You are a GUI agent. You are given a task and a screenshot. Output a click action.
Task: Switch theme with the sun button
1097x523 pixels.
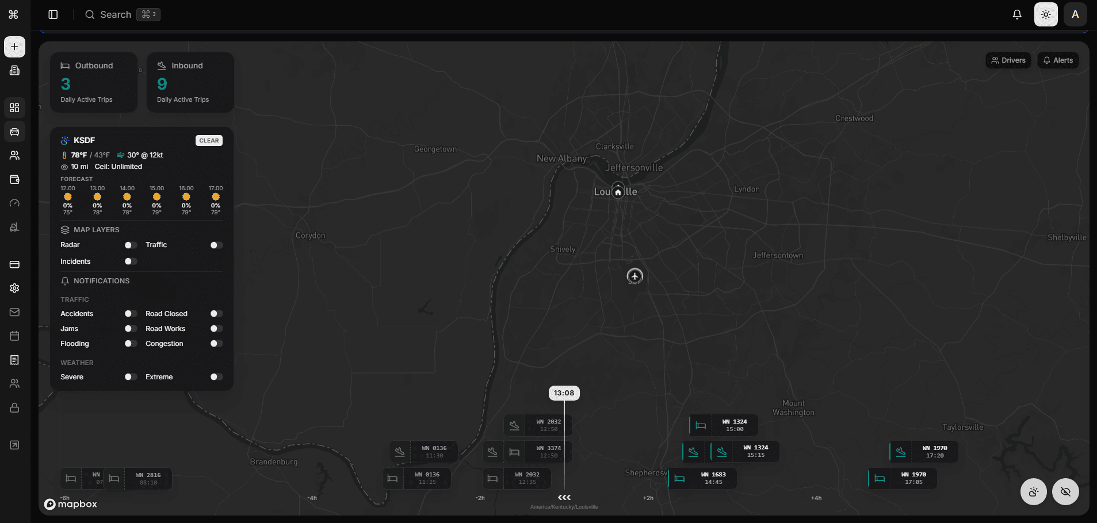(x=1046, y=14)
